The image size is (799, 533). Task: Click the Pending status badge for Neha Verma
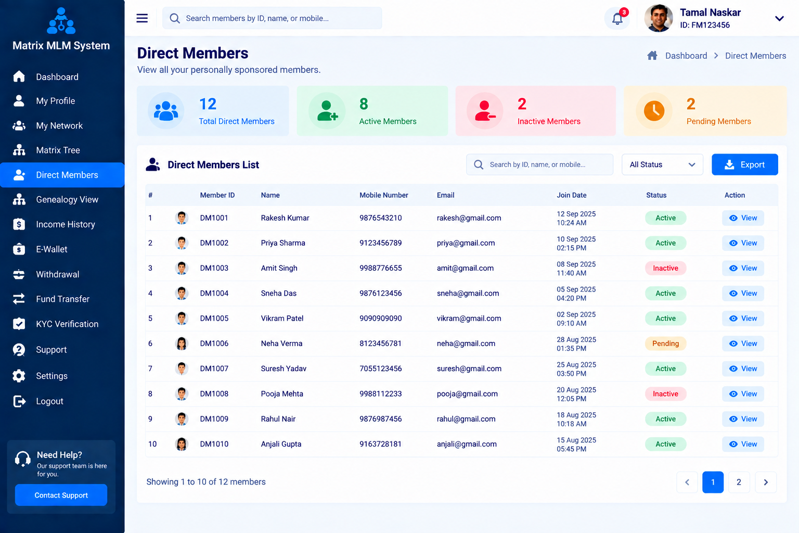665,344
